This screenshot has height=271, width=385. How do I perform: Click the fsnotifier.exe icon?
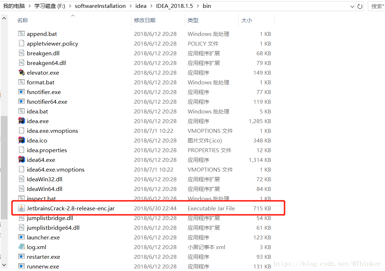[21, 92]
